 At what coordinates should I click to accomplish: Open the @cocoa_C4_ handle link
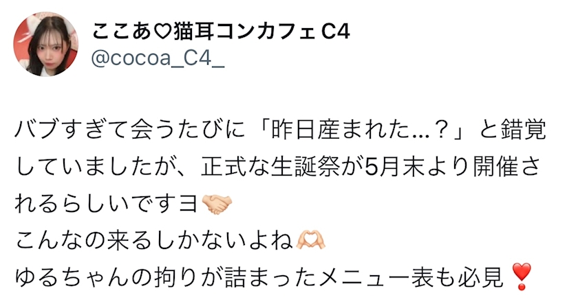(x=158, y=59)
